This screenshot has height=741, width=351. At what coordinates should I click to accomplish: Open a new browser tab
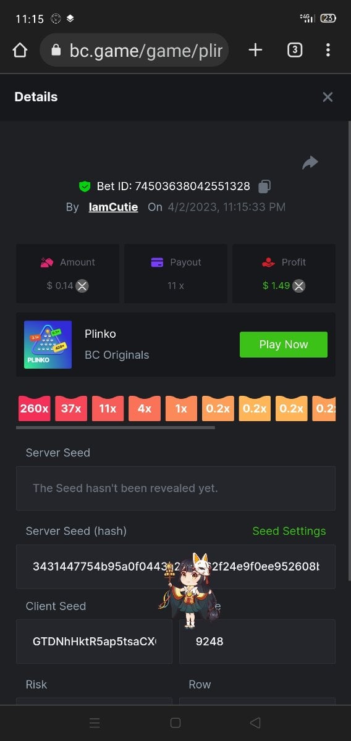(255, 51)
